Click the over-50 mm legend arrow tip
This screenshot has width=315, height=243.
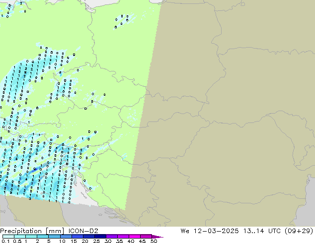point(157,237)
